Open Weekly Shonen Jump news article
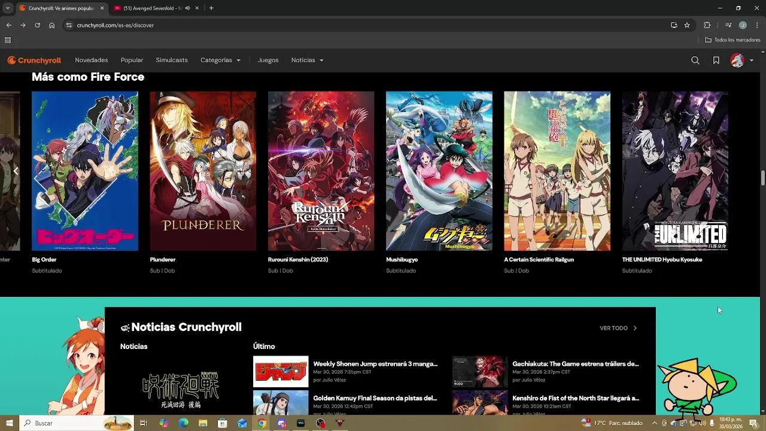The image size is (766, 431). point(375,364)
